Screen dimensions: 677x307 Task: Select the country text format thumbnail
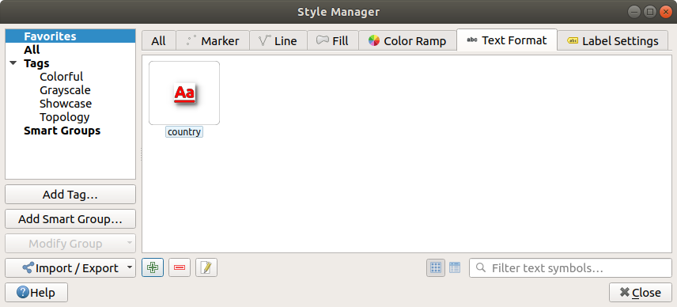click(x=184, y=93)
